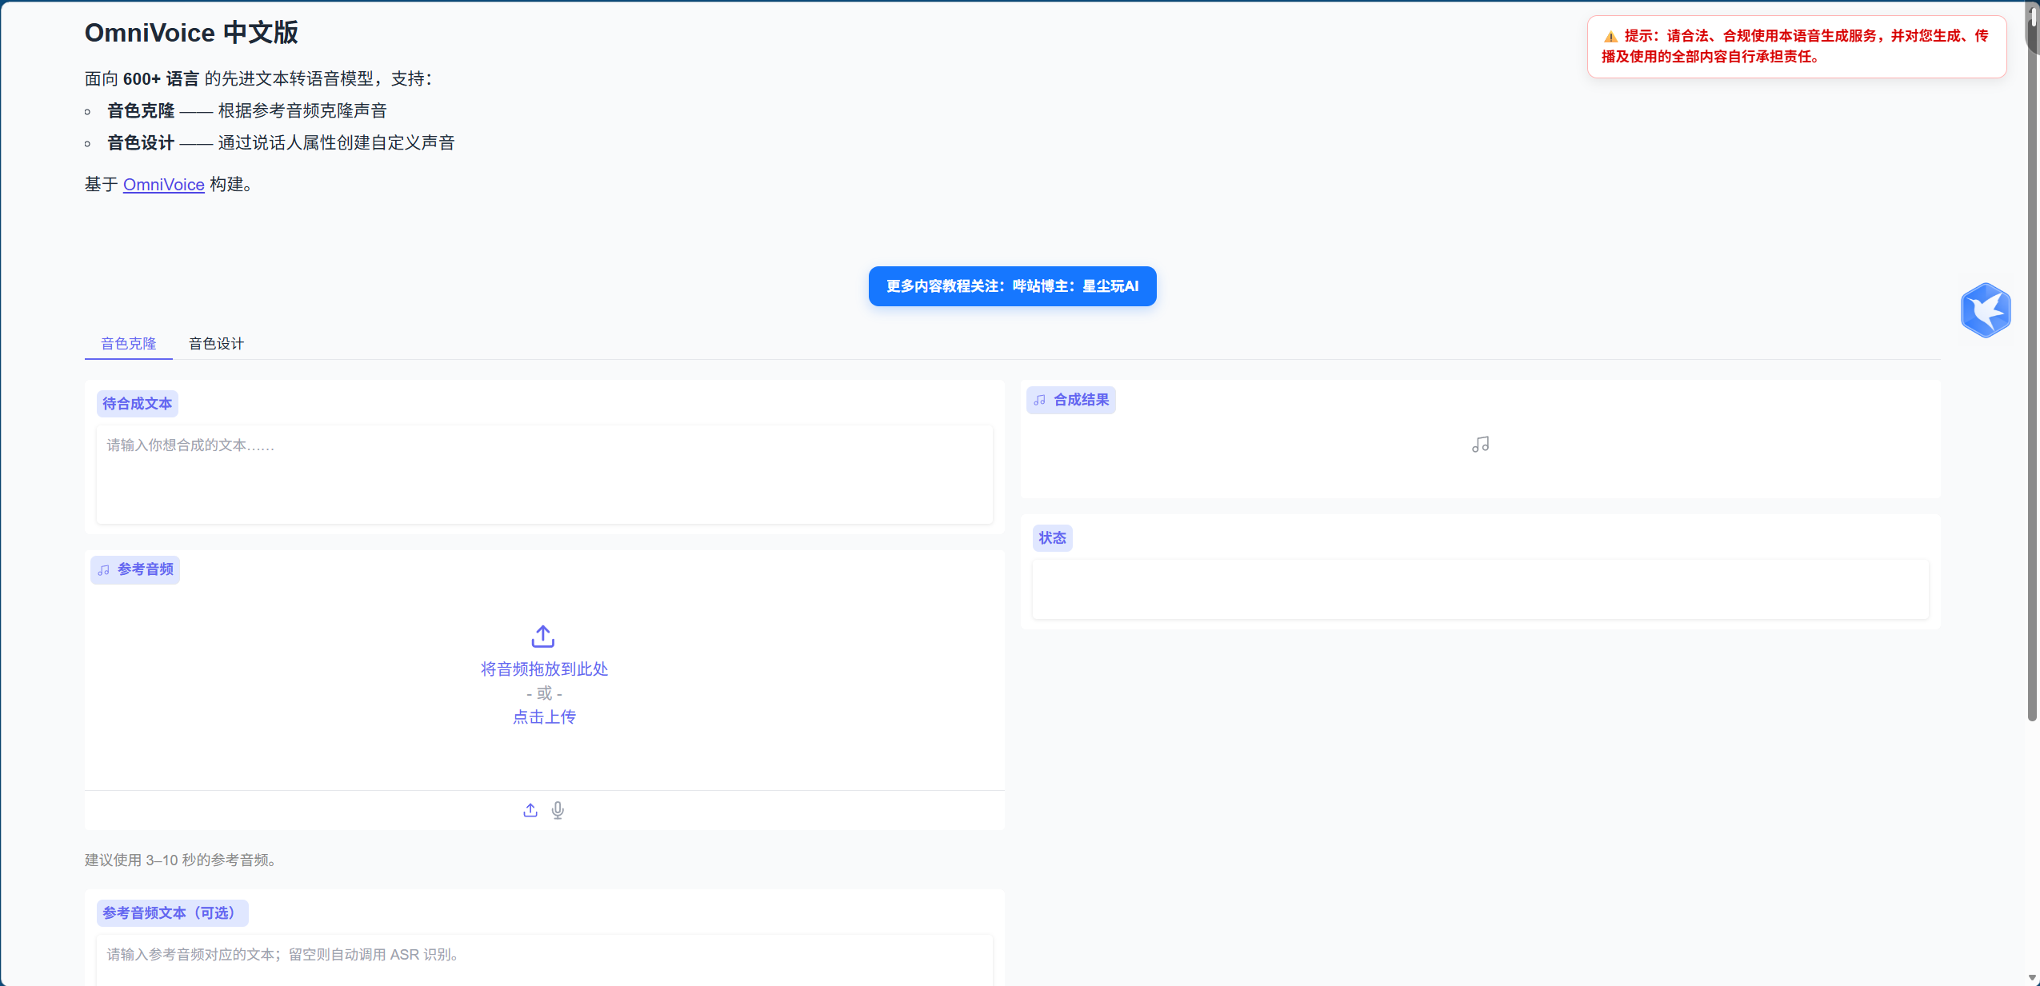Open the OmniVoice hyperlink
Screen dimensions: 2040x986
[x=164, y=185]
